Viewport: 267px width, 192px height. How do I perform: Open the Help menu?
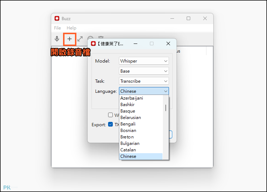pyautogui.click(x=71, y=28)
